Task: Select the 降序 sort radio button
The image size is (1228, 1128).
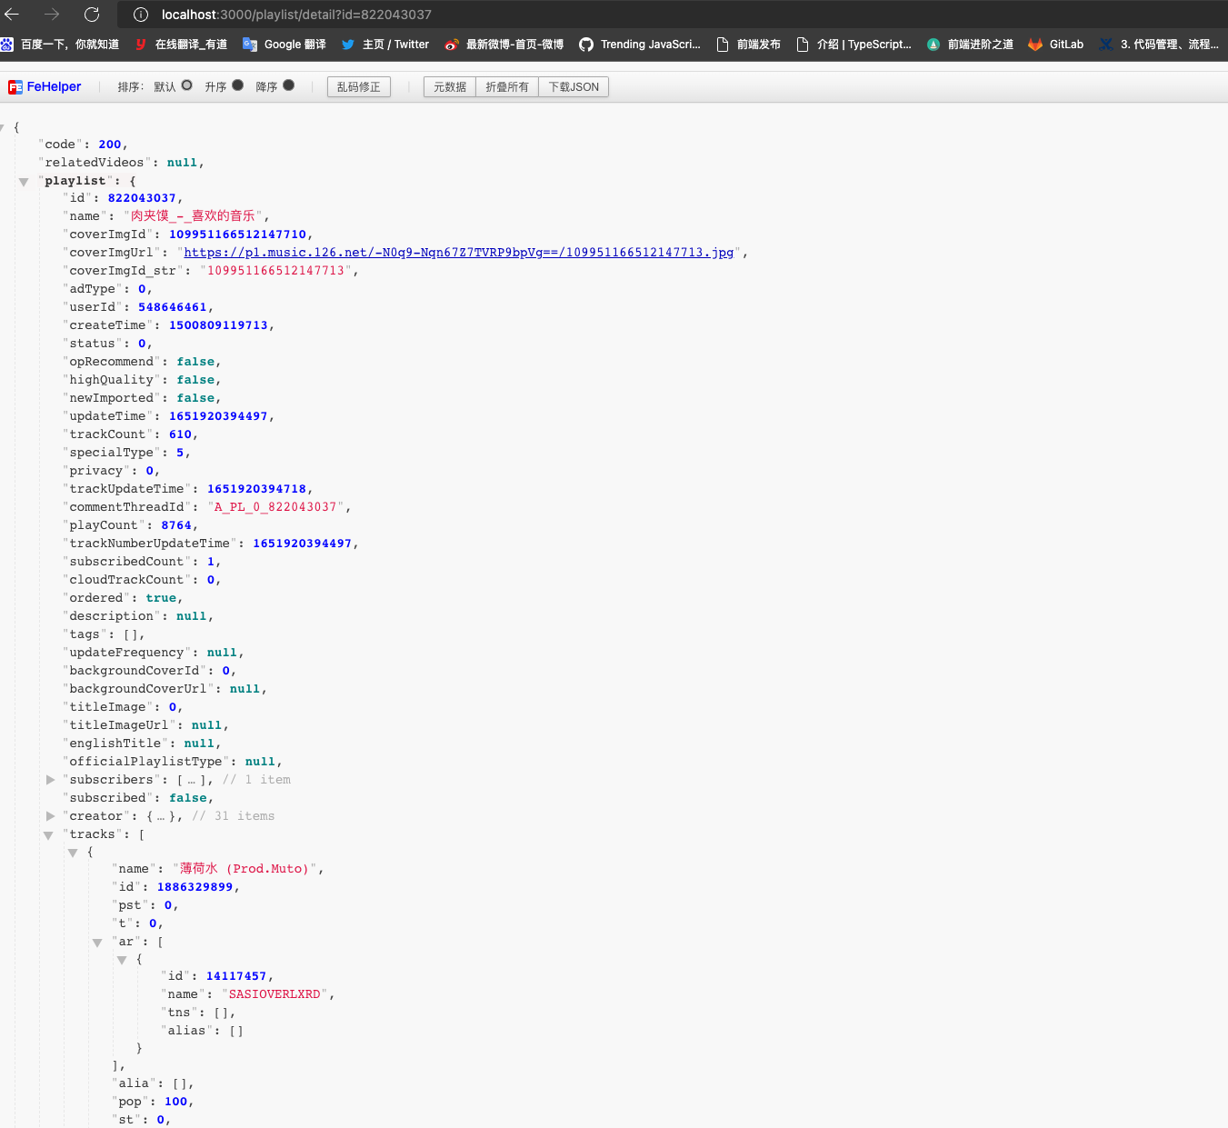Action: coord(289,85)
